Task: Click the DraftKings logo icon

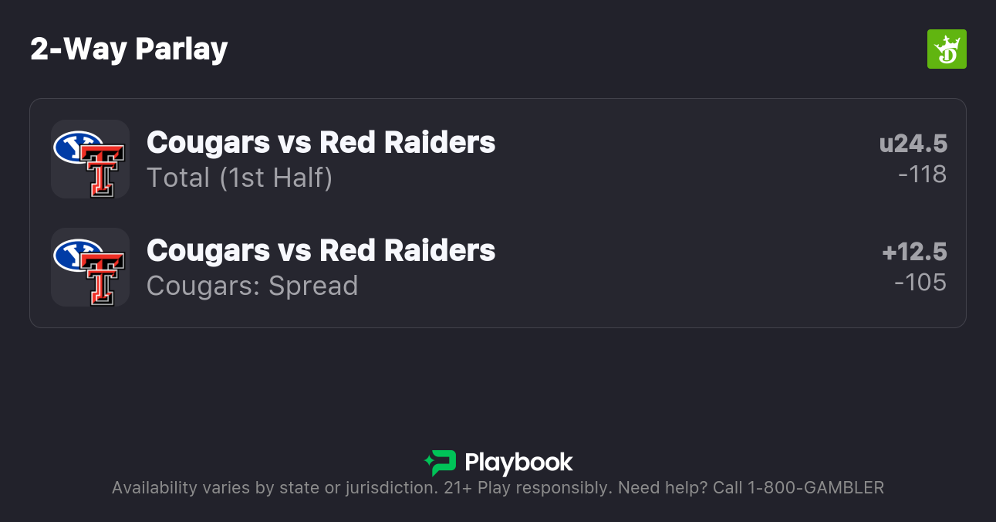Action: coord(947,49)
